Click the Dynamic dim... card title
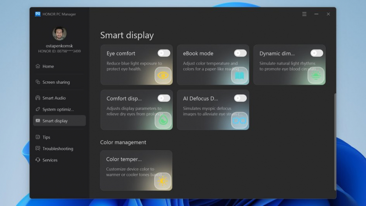The width and height of the screenshot is (366, 206). click(x=277, y=53)
